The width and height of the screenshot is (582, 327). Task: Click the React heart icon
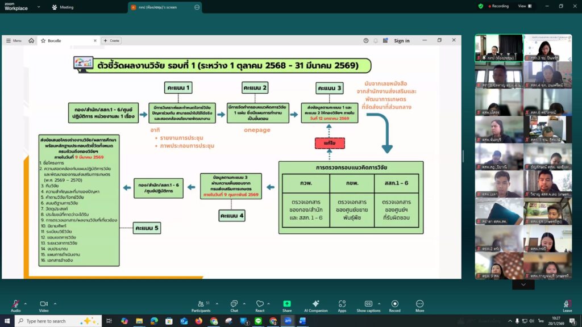click(x=260, y=304)
